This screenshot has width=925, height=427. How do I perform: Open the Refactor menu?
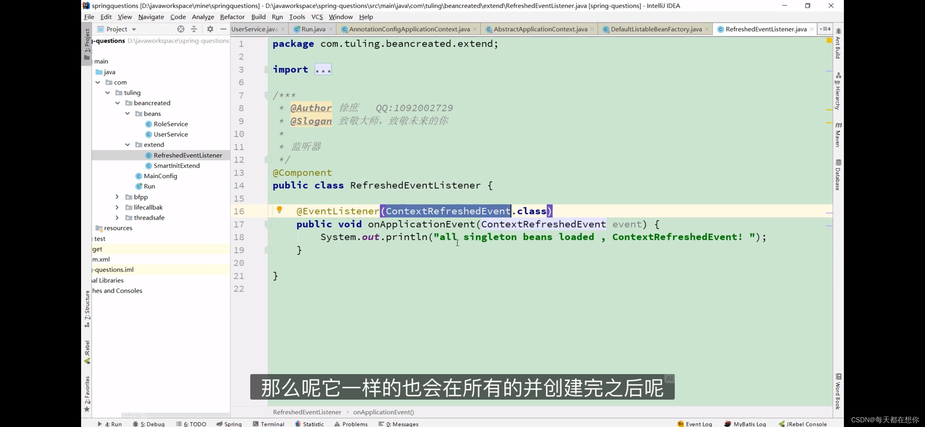pyautogui.click(x=232, y=17)
